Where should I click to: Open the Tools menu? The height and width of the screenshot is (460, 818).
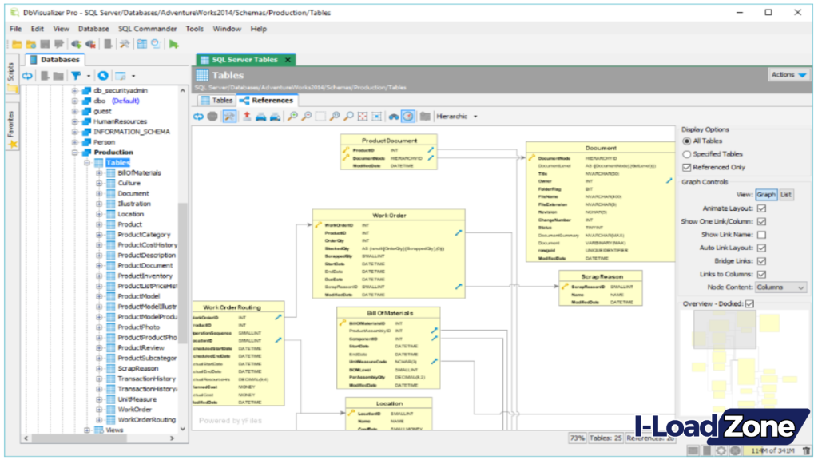195,29
